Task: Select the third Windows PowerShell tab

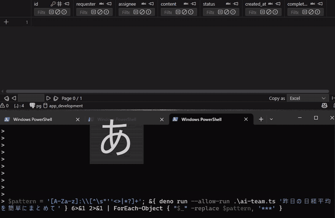Action: point(202,119)
